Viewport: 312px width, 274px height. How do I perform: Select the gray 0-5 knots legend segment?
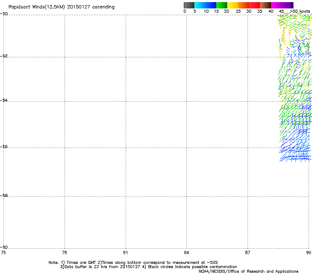tap(189, 5)
